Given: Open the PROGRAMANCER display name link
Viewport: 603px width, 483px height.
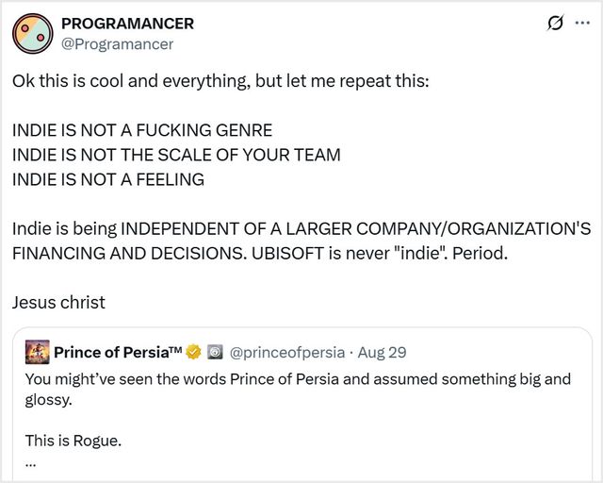Looking at the screenshot, I should click(x=127, y=24).
